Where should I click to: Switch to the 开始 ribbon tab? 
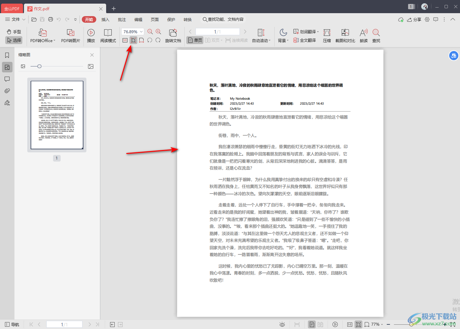click(x=89, y=19)
